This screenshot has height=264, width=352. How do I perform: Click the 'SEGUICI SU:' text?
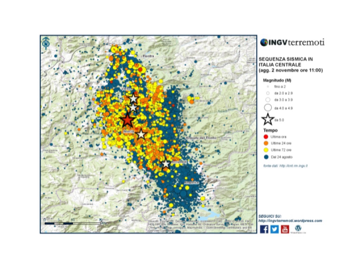point(270,216)
